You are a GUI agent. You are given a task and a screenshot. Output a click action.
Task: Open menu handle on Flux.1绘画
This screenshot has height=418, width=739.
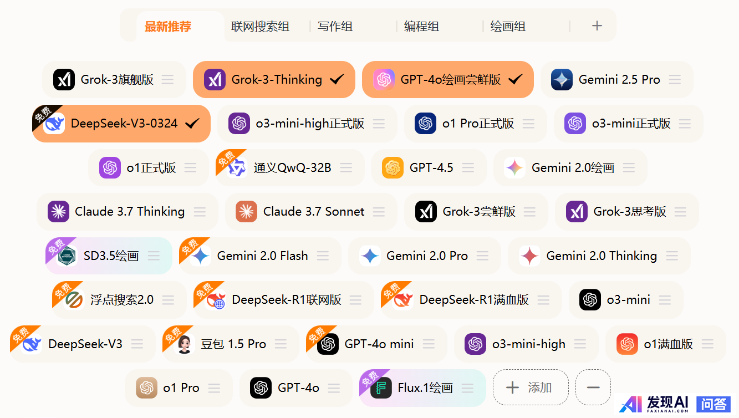click(467, 388)
